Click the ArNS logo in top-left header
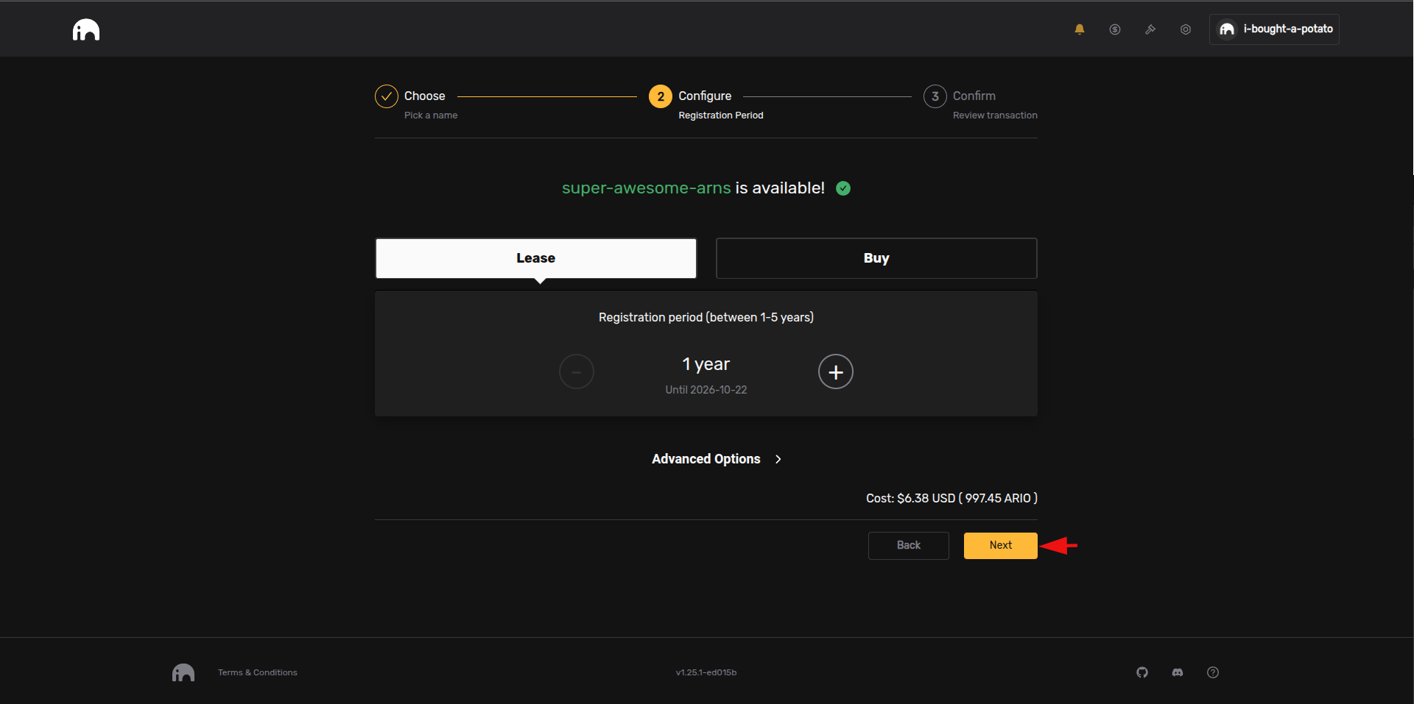The height and width of the screenshot is (704, 1414). point(86,29)
